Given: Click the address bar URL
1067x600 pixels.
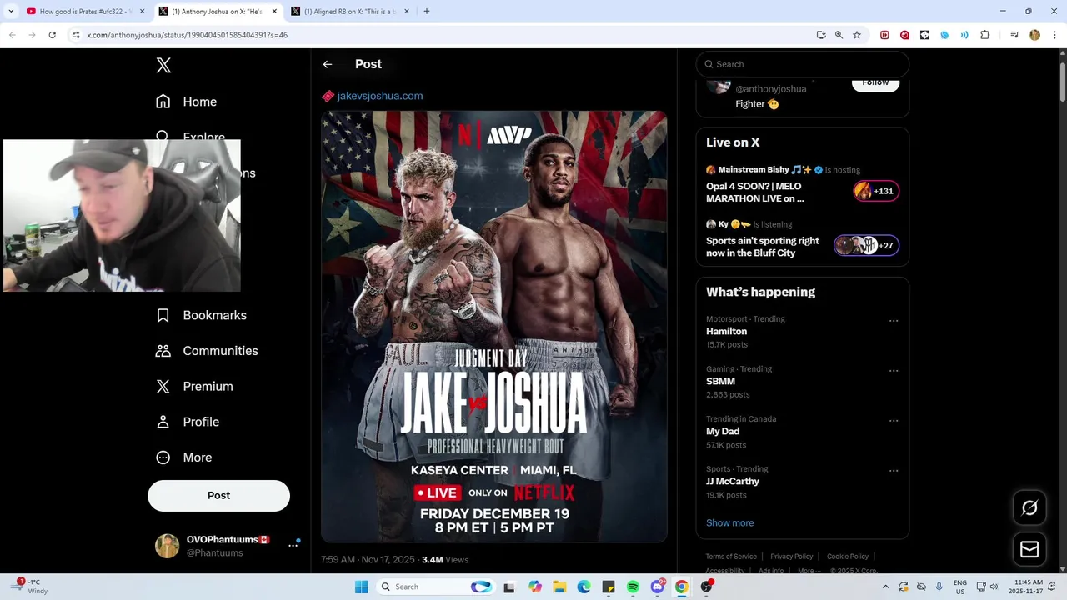Looking at the screenshot, I should [188, 35].
